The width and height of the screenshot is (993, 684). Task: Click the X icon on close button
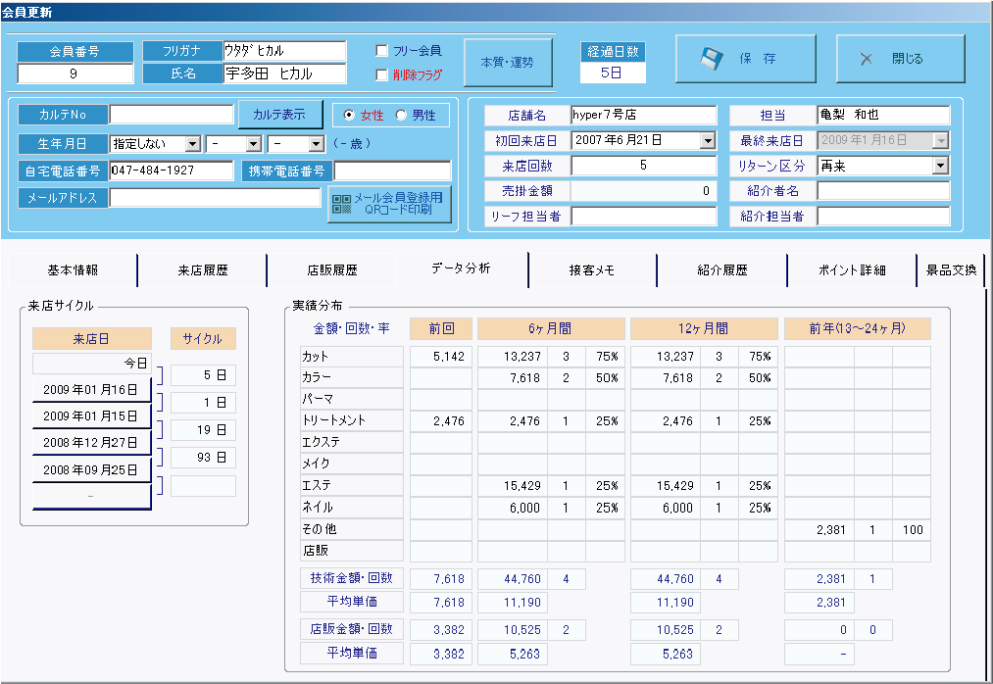pos(867,59)
